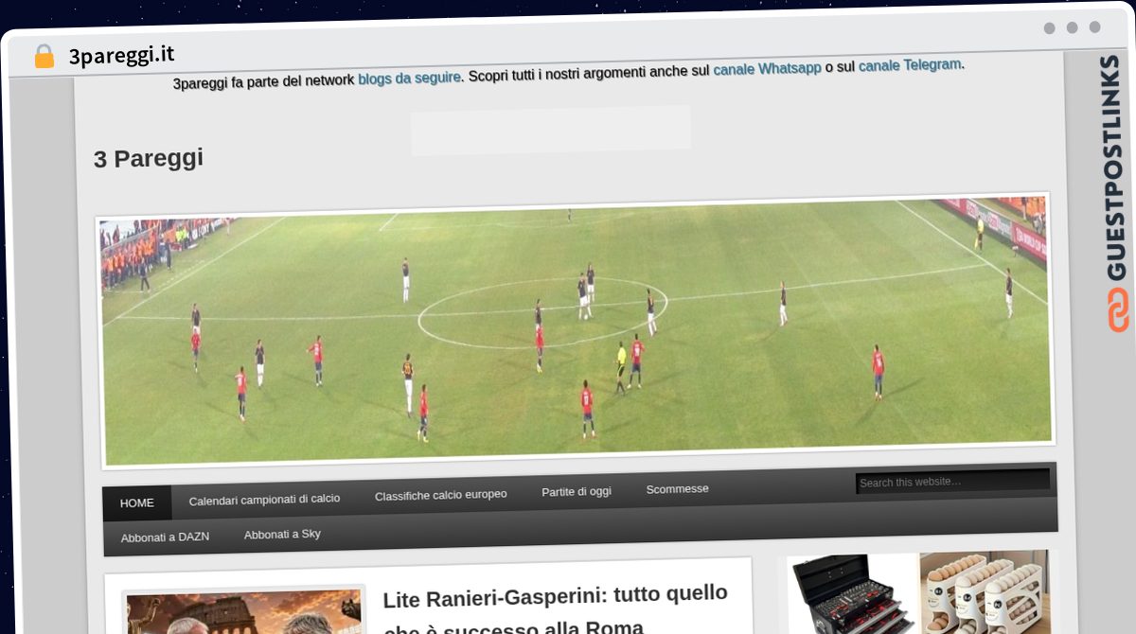Click the 3pareggi.it address text
The height and width of the screenshot is (634, 1136).
coord(121,55)
